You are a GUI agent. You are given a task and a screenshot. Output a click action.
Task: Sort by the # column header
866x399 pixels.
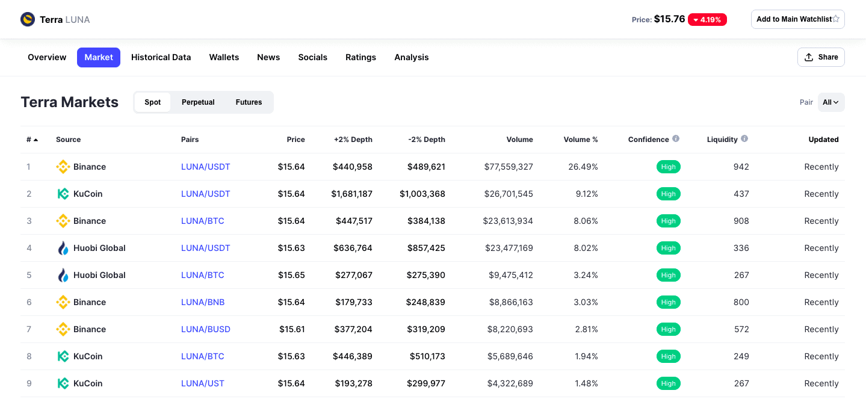(x=32, y=140)
